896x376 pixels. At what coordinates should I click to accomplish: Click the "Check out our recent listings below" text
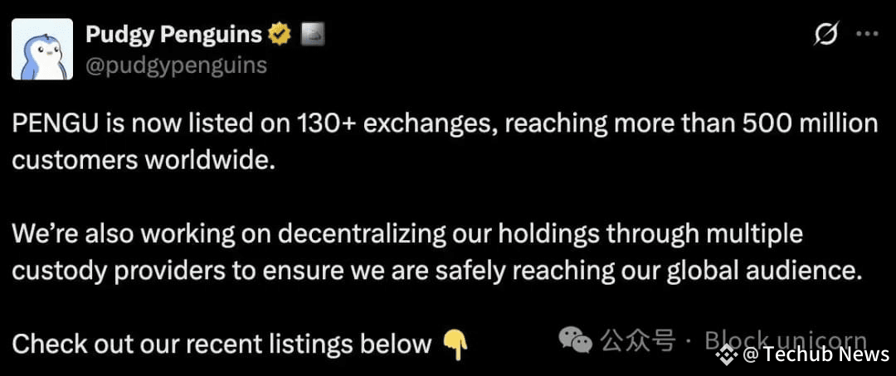[x=222, y=344]
